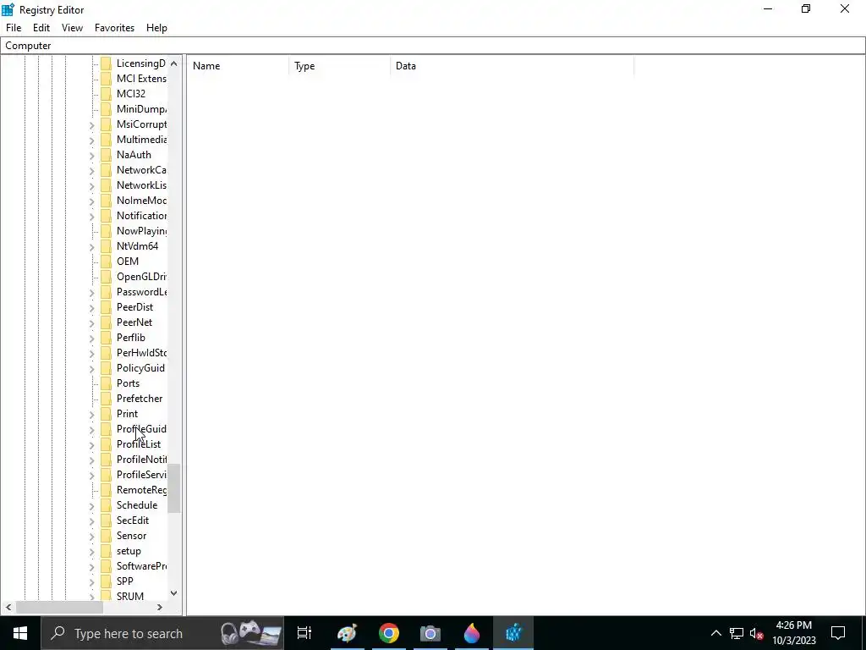
Task: Click the Data column header
Action: click(x=512, y=66)
